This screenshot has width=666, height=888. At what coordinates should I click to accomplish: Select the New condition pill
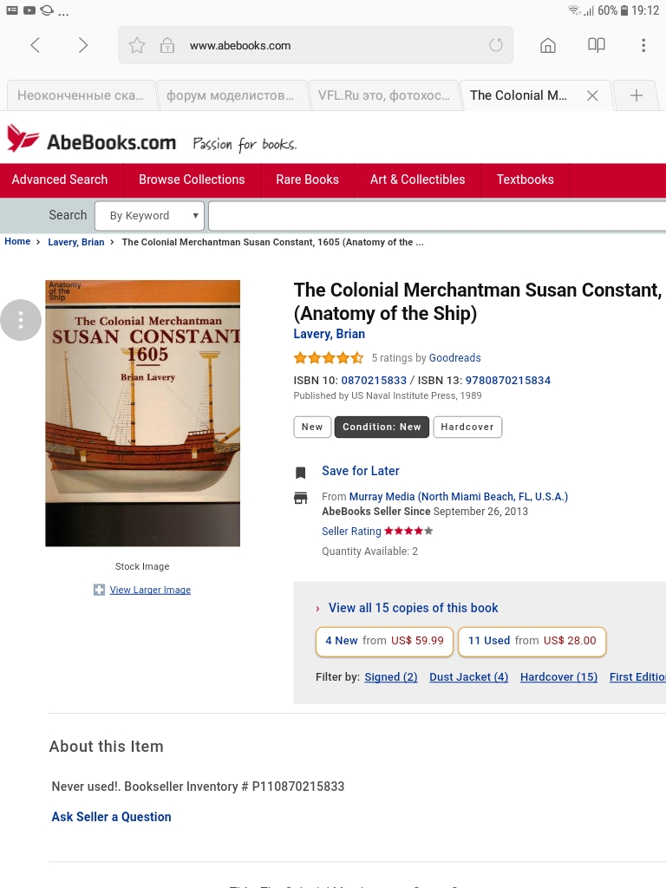tap(312, 427)
